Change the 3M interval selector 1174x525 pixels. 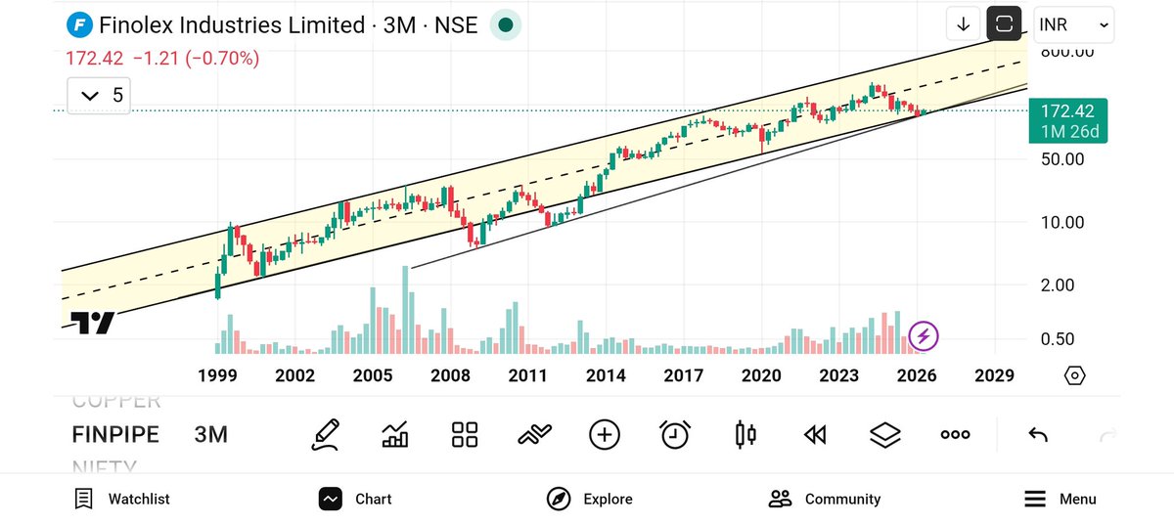tap(210, 434)
